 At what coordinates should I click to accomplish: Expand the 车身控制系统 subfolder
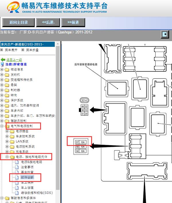pyautogui.click(x=7, y=136)
